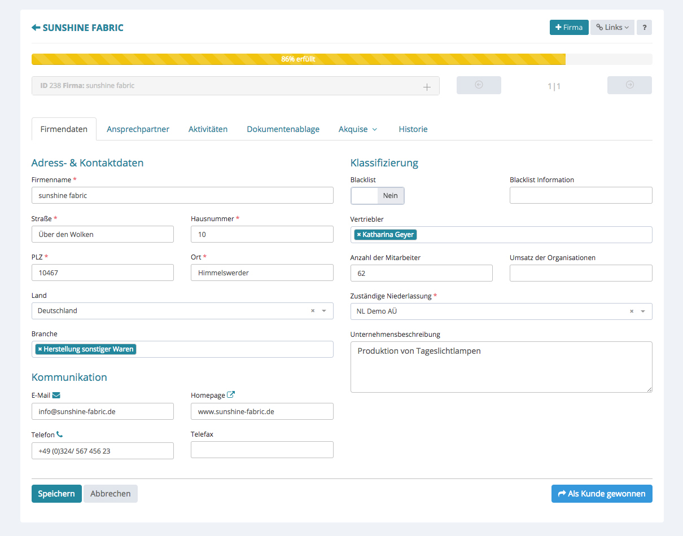Remove the Katharina Geyer tag

pyautogui.click(x=359, y=235)
